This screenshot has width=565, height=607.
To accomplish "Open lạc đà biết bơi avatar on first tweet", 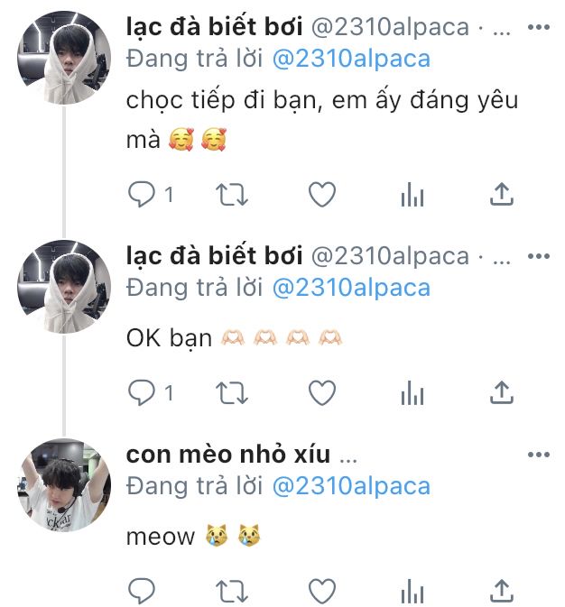I will click(x=64, y=58).
